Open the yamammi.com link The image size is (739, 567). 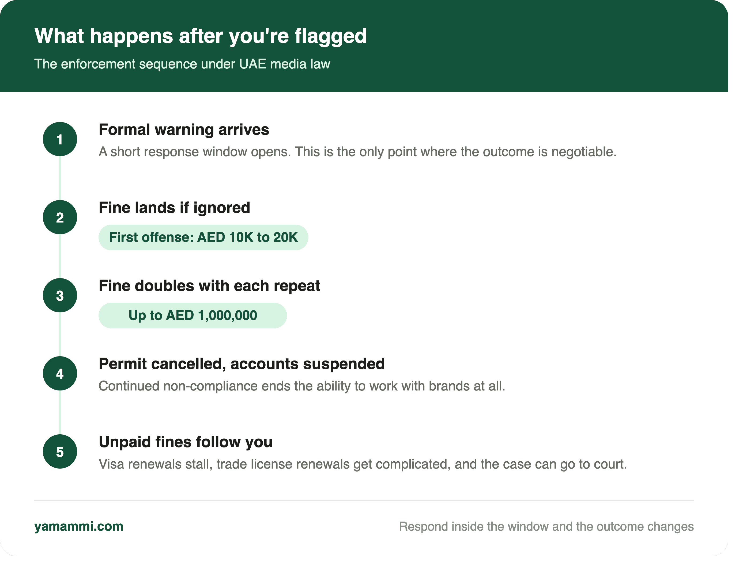tap(79, 526)
